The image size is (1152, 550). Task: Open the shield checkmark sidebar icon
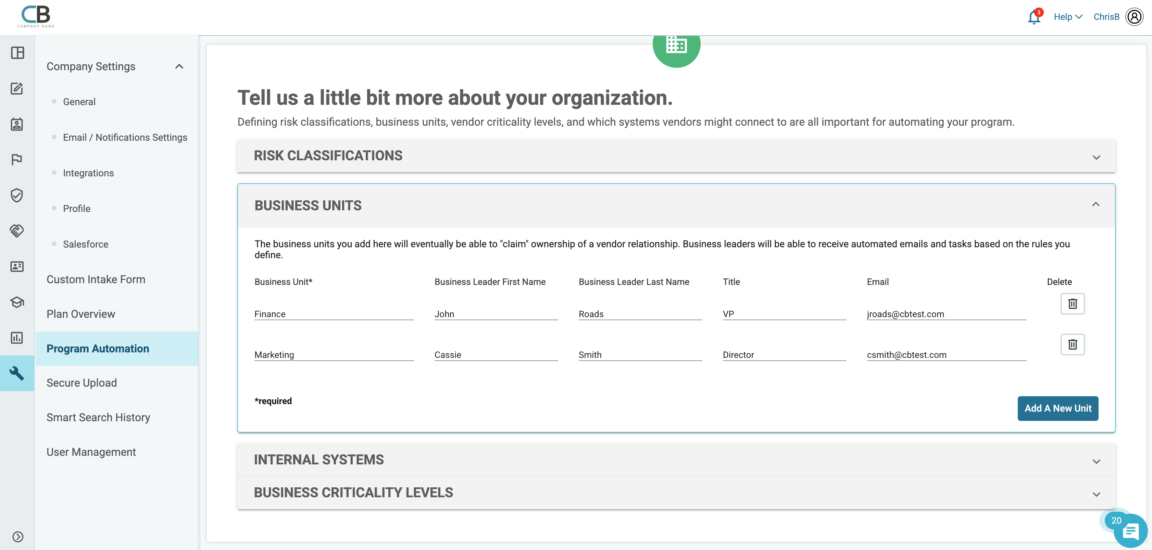(x=17, y=196)
